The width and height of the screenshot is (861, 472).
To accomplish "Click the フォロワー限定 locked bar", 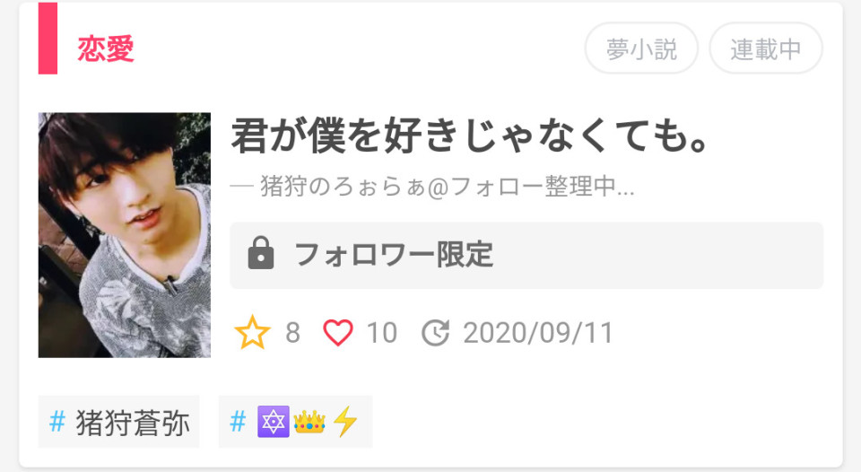I will (x=526, y=255).
